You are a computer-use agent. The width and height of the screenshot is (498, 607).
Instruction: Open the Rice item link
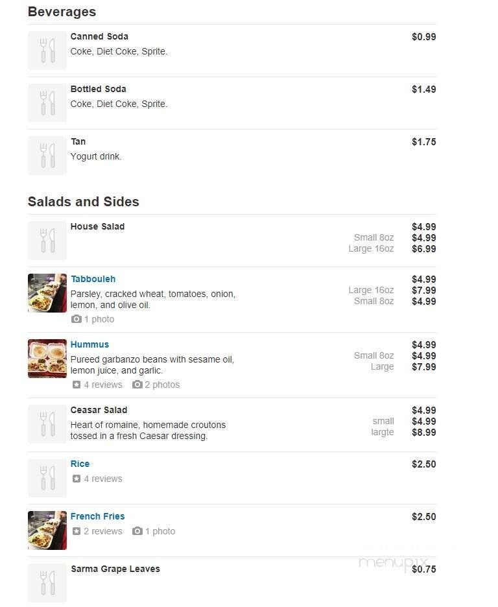pos(80,464)
